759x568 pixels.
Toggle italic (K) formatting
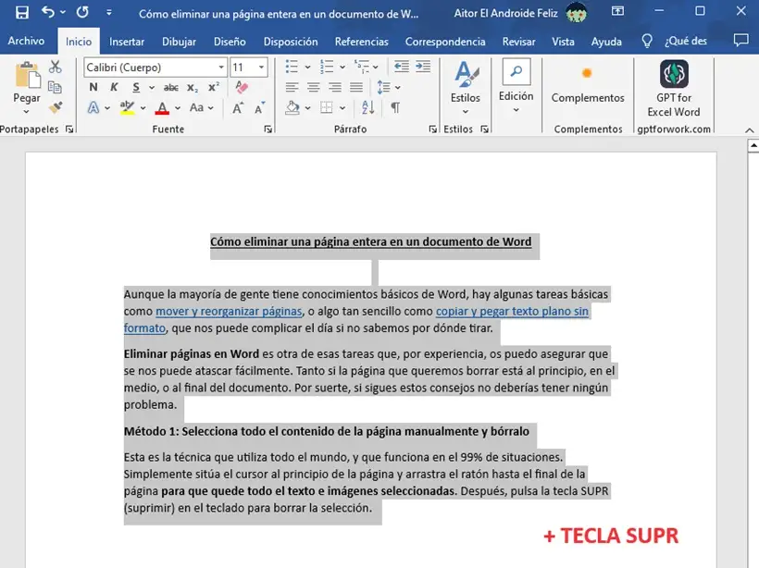point(114,87)
